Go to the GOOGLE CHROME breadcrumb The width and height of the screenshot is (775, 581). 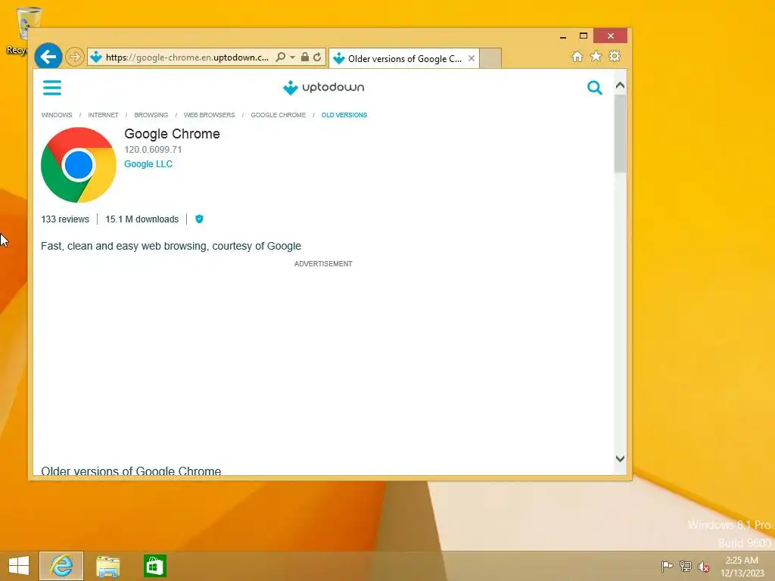279,115
